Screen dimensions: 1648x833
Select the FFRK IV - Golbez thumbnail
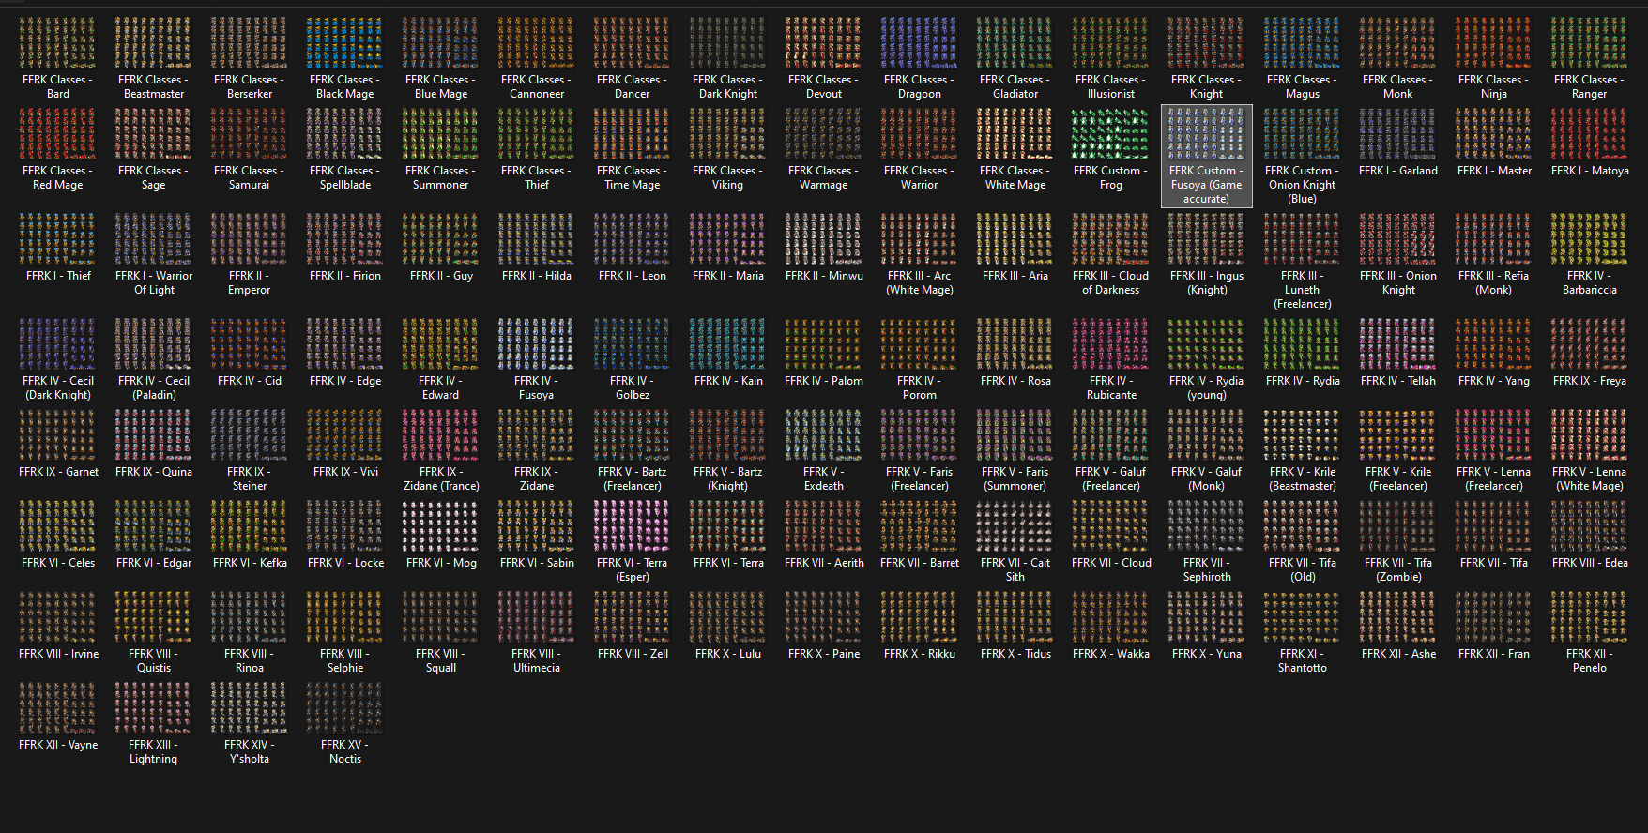pyautogui.click(x=633, y=344)
